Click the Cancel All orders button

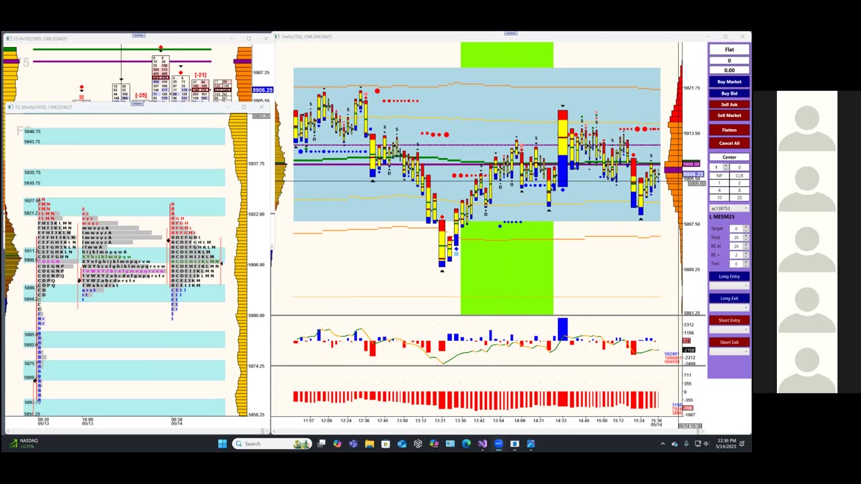pos(729,143)
